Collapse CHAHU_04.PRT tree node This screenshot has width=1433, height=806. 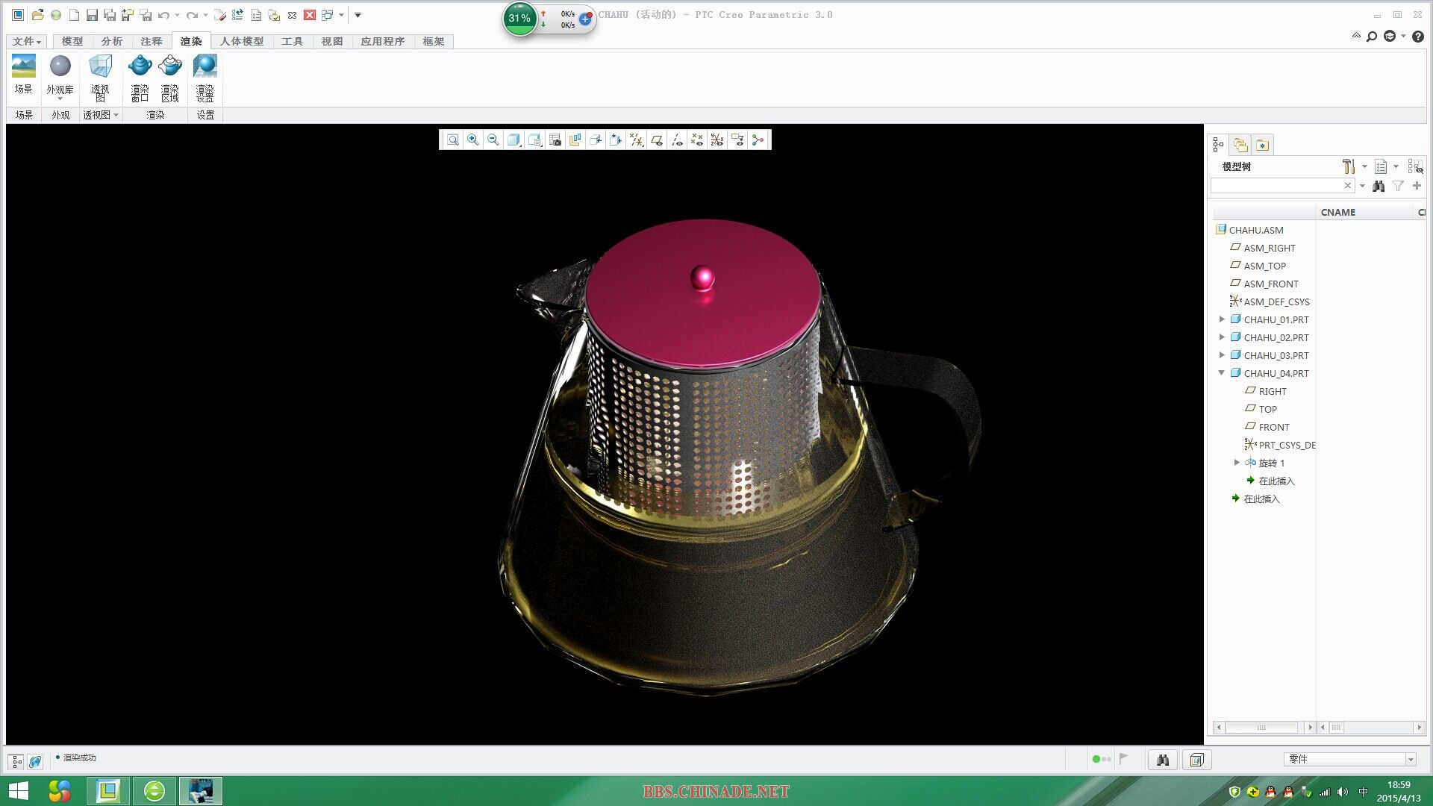point(1222,373)
